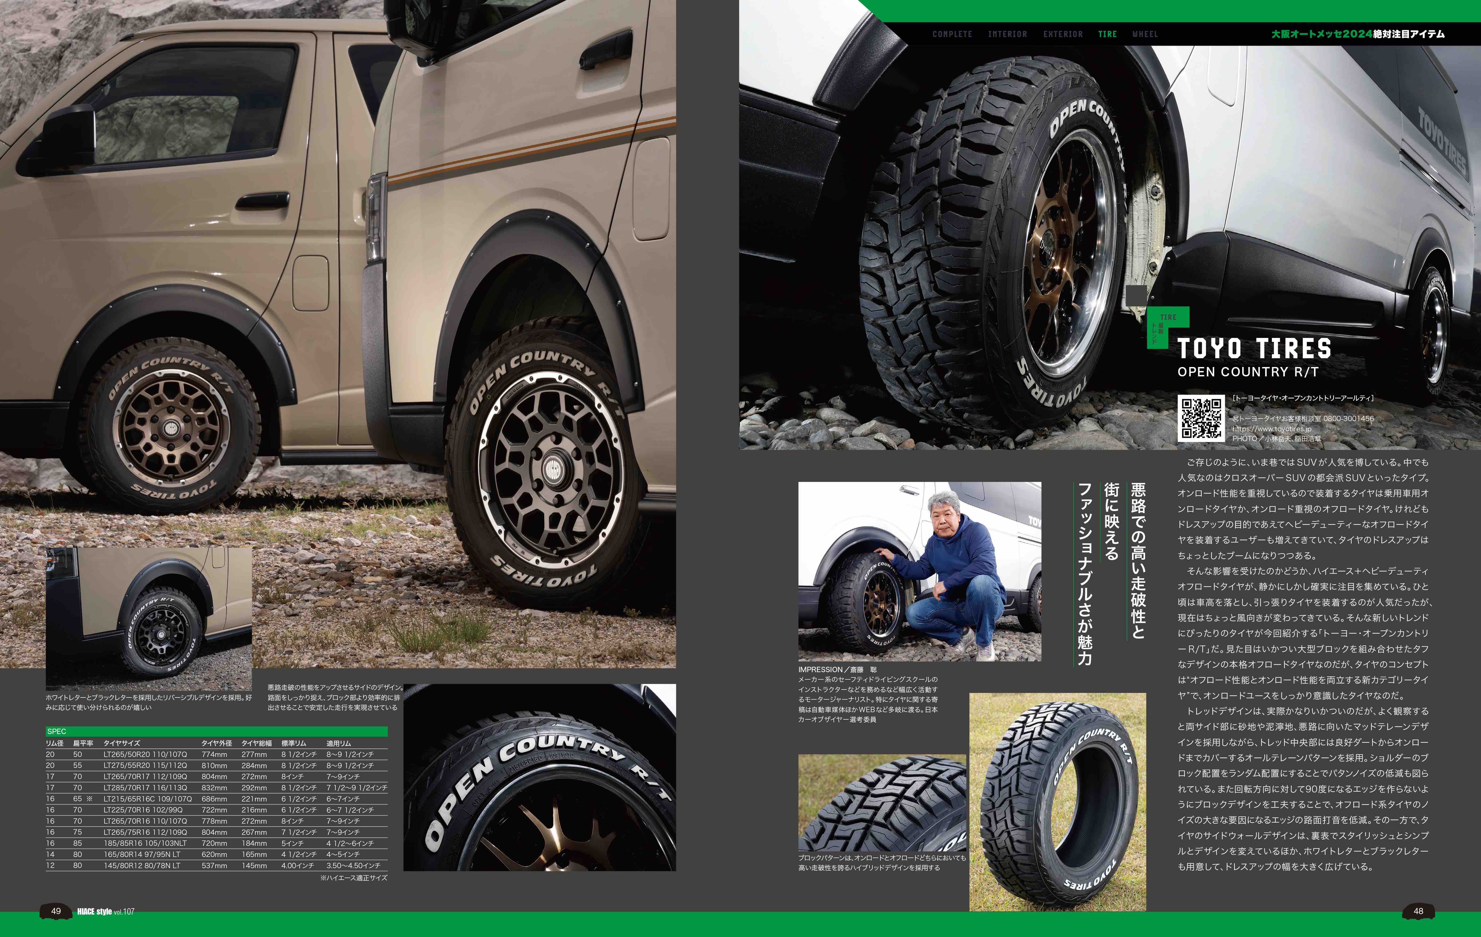Click the 標準リム column header
The image size is (1481, 937).
point(294,743)
